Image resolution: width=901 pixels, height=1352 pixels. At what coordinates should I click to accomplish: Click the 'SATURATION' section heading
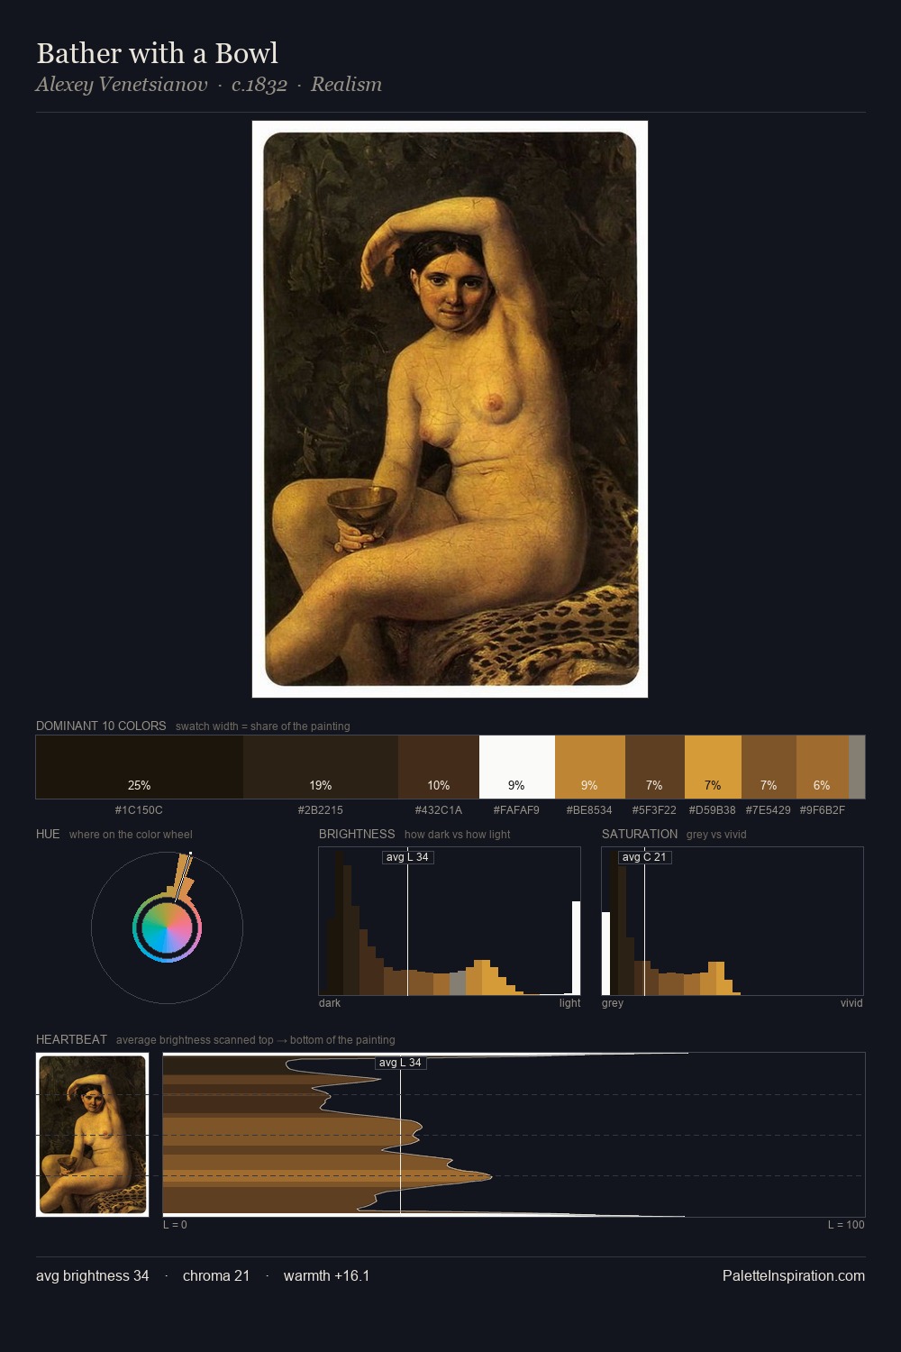click(x=640, y=834)
